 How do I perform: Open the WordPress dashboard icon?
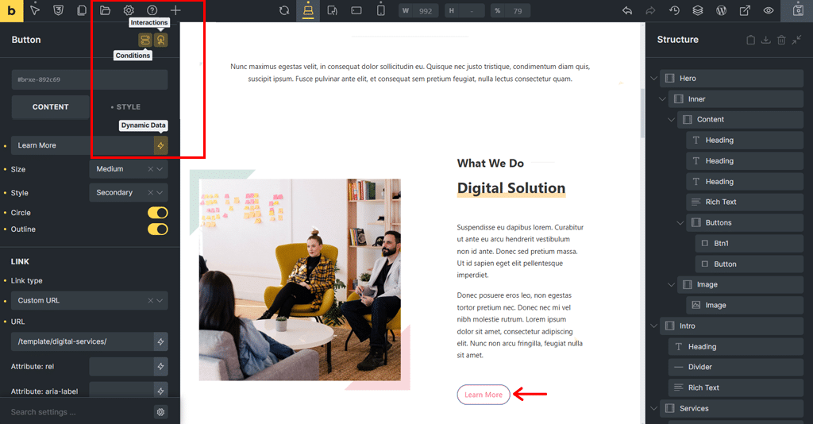pos(721,10)
